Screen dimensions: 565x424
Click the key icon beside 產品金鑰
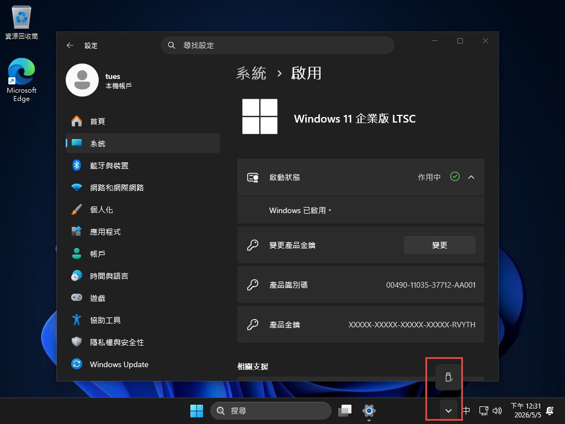[253, 325]
